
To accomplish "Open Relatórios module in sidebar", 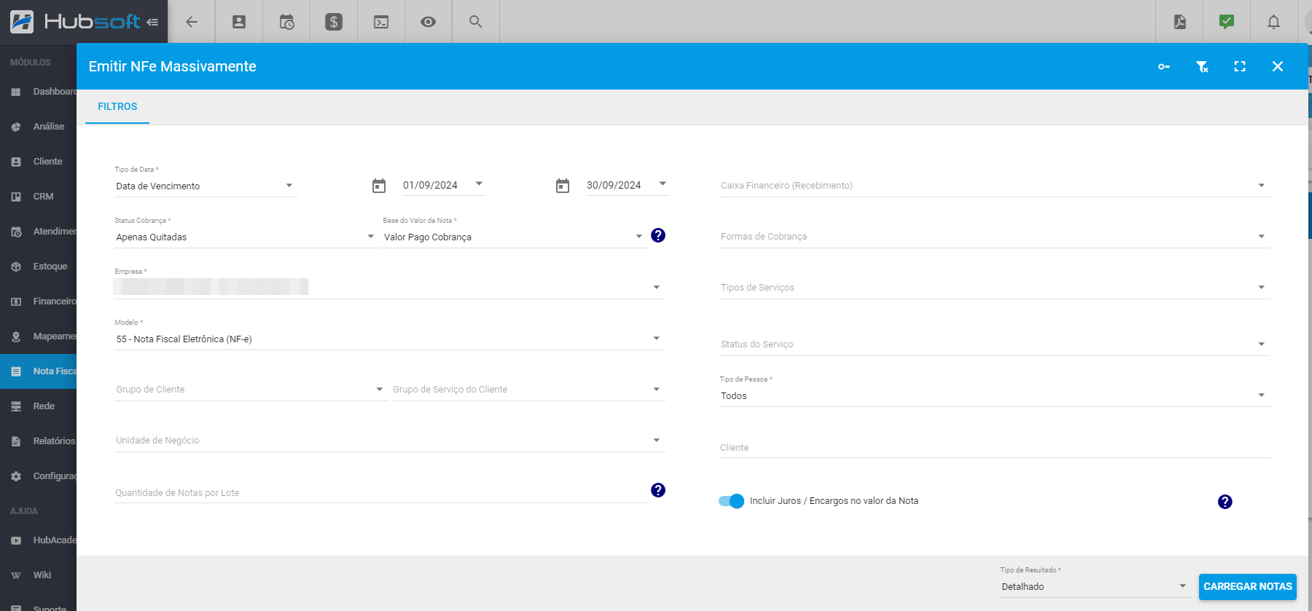I will click(38, 441).
